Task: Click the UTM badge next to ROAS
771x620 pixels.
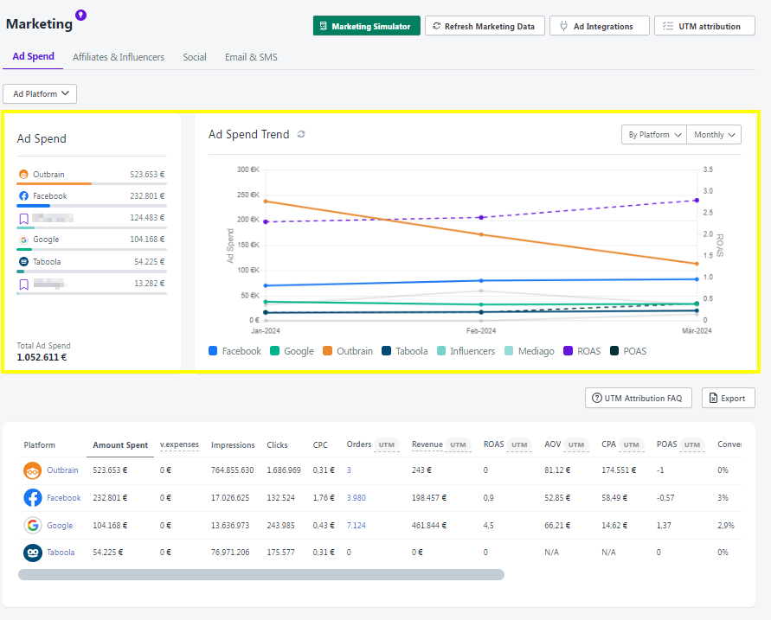Action: [x=519, y=445]
